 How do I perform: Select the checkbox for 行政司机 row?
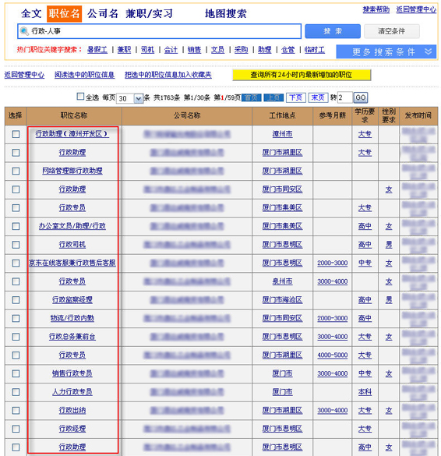coord(16,245)
